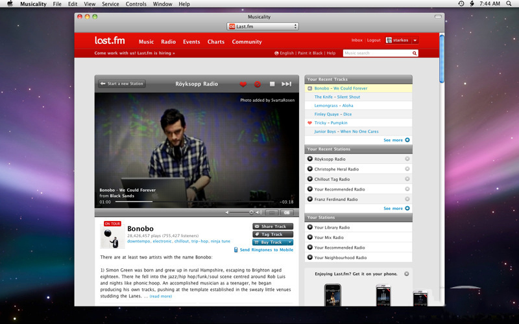Stop radio playback

272,84
